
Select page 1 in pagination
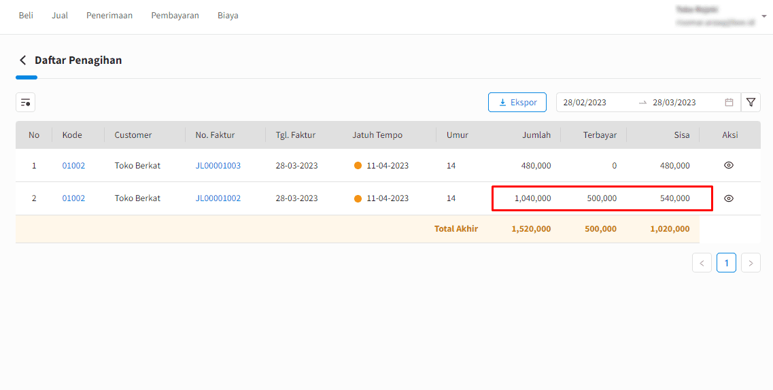726,263
